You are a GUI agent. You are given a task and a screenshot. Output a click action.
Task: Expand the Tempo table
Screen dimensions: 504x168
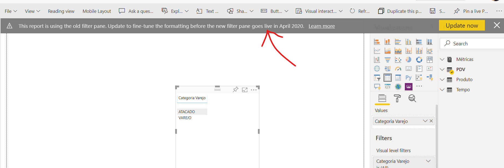442,90
